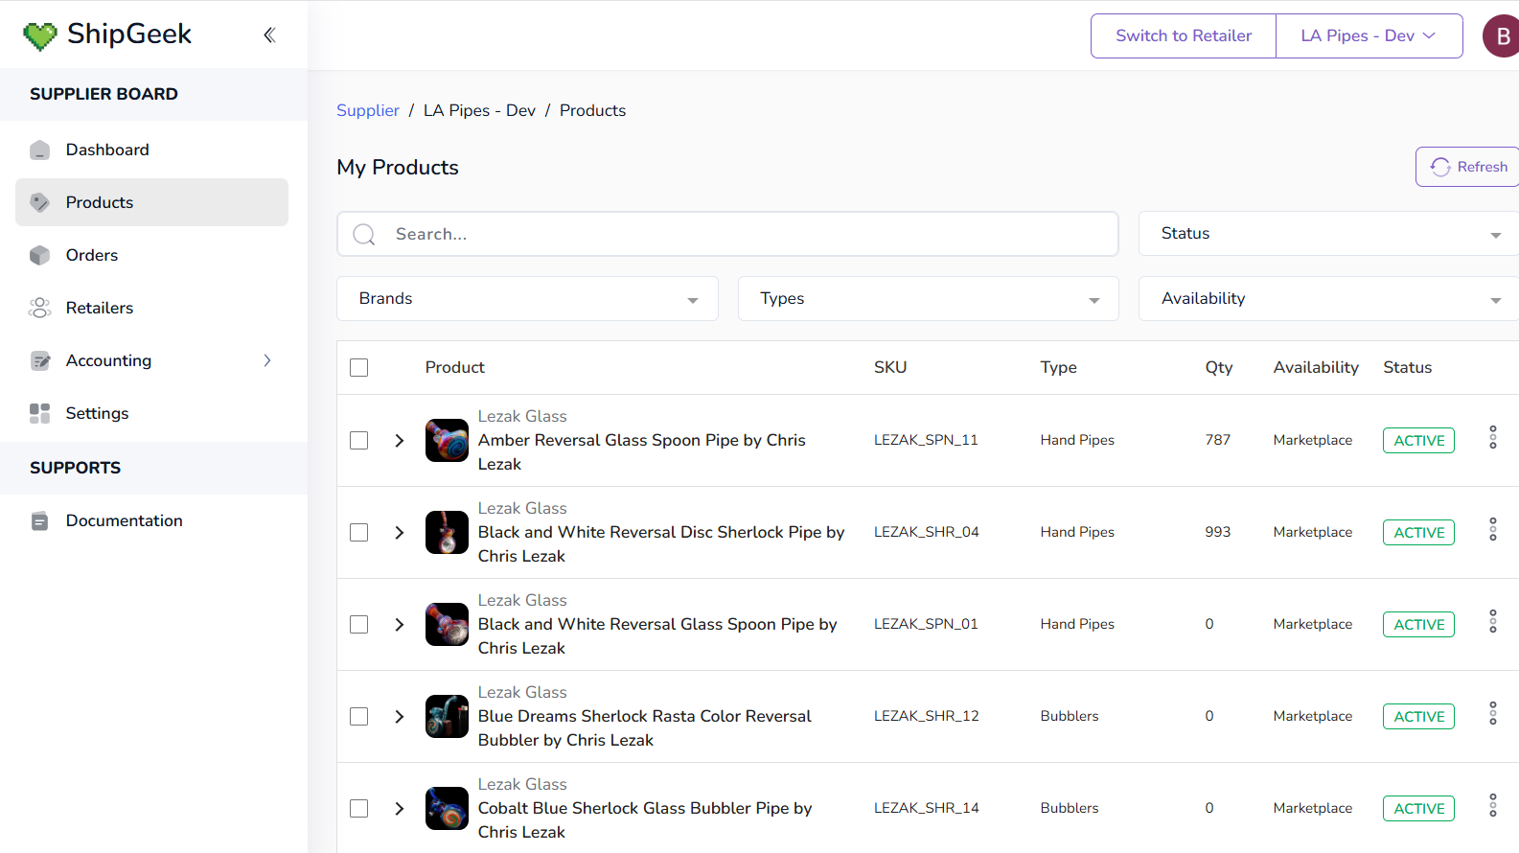
Task: Click Switch to Retailer button
Action: (1184, 36)
